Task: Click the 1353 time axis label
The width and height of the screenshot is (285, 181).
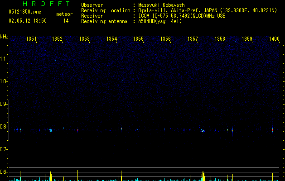Action: tap(85, 39)
